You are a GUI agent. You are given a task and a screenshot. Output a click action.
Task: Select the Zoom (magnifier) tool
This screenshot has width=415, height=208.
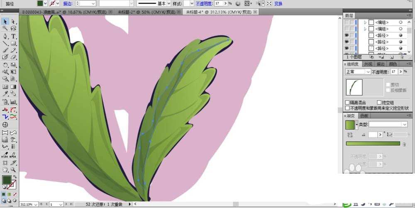click(13, 170)
